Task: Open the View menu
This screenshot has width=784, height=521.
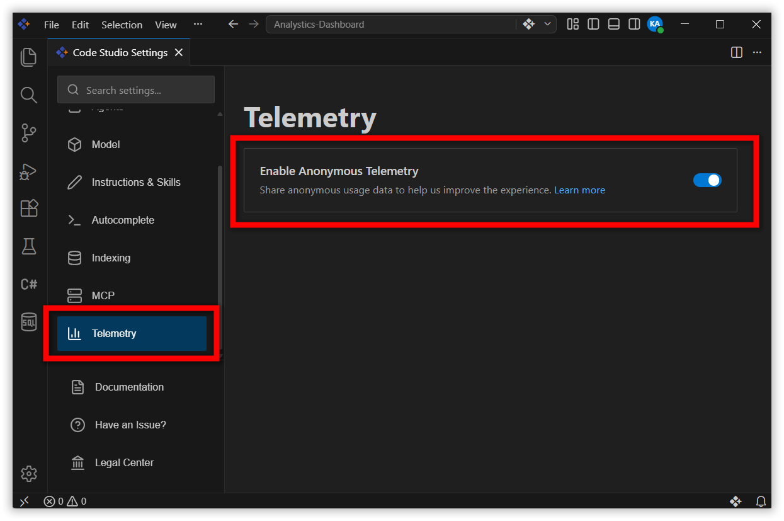Action: click(x=166, y=25)
